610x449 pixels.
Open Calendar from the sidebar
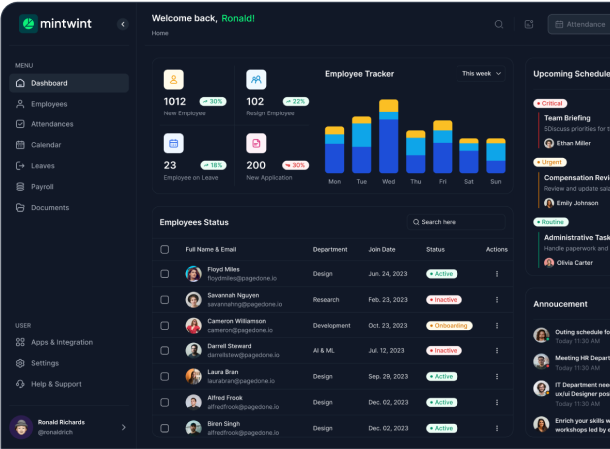[x=69, y=145]
